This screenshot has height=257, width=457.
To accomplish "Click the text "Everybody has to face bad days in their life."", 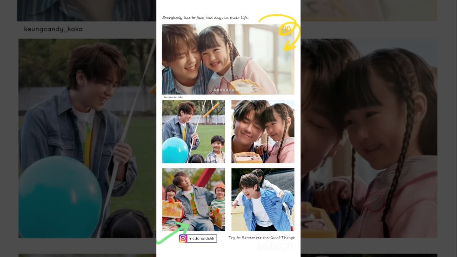I will pyautogui.click(x=205, y=18).
